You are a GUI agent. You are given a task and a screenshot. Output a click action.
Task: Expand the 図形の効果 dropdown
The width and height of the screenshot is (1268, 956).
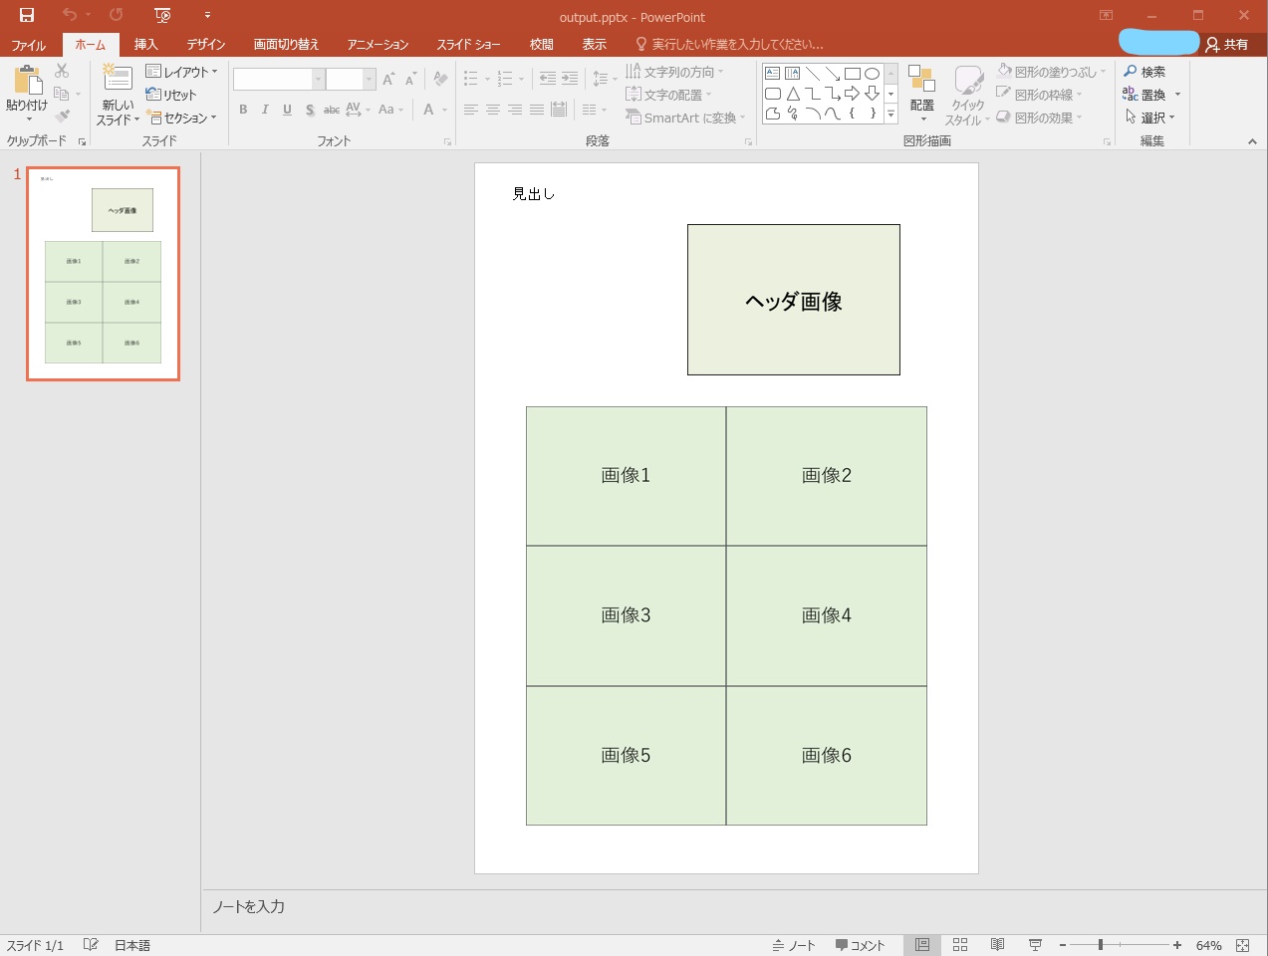tap(1047, 117)
